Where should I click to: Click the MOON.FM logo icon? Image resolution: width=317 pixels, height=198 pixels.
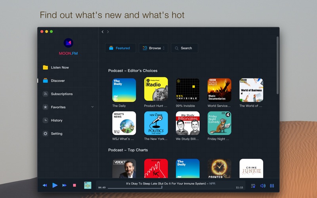point(68,43)
